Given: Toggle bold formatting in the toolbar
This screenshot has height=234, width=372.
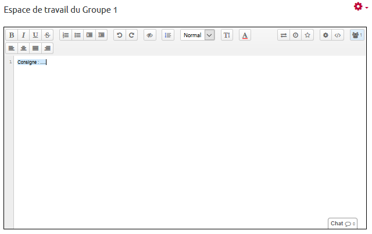Looking at the screenshot, I should tap(11, 35).
